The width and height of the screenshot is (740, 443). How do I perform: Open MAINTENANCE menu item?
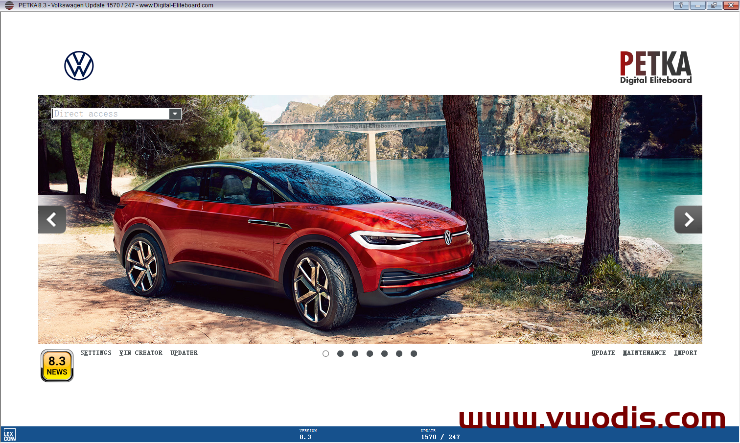pos(644,353)
